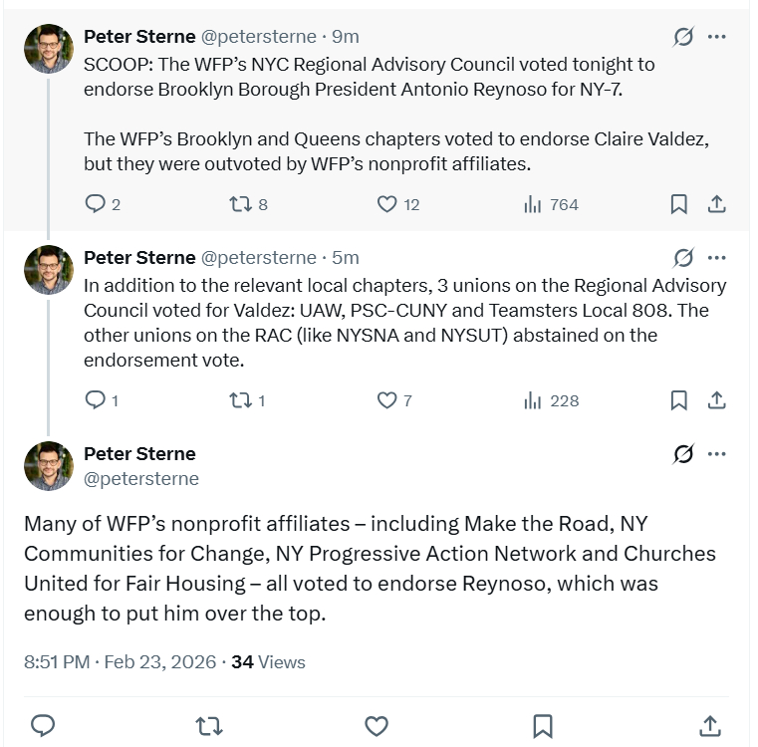
Task: Reply to the SCOOP tweet
Action: click(x=96, y=204)
